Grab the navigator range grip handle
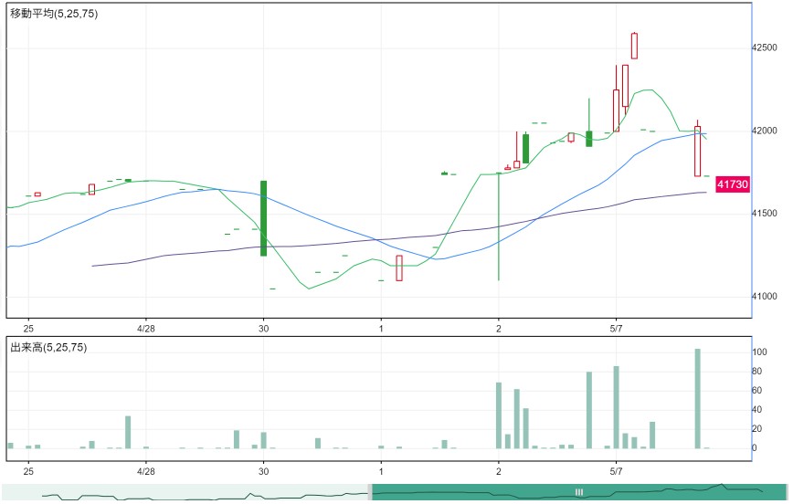793x504 pixels. click(578, 492)
